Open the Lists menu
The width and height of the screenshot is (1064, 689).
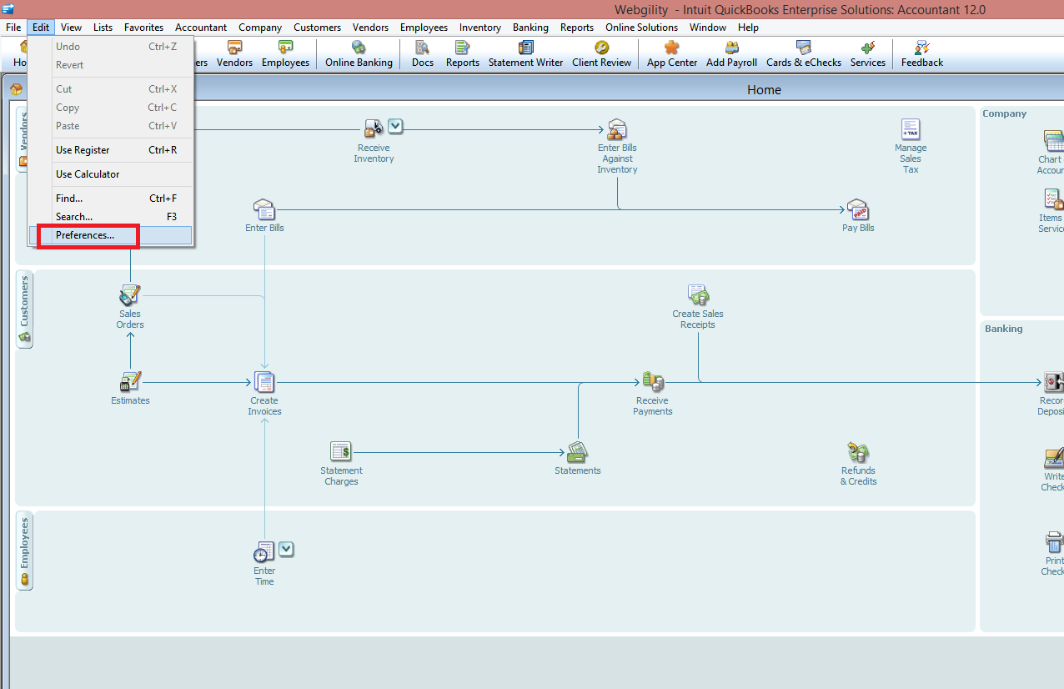[103, 28]
